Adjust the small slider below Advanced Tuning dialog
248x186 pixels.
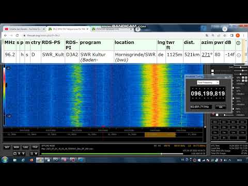(x=229, y=115)
